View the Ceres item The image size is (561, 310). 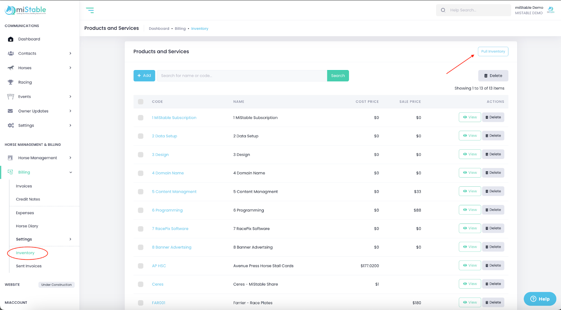click(470, 284)
